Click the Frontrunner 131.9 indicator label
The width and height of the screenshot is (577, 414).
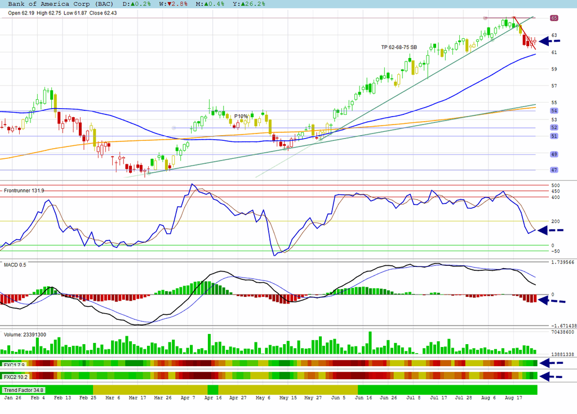pyautogui.click(x=24, y=190)
